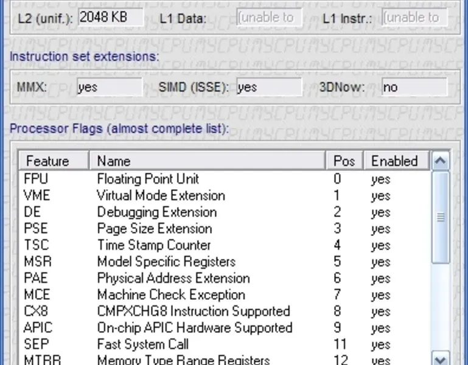Click the MMX value field

[110, 87]
